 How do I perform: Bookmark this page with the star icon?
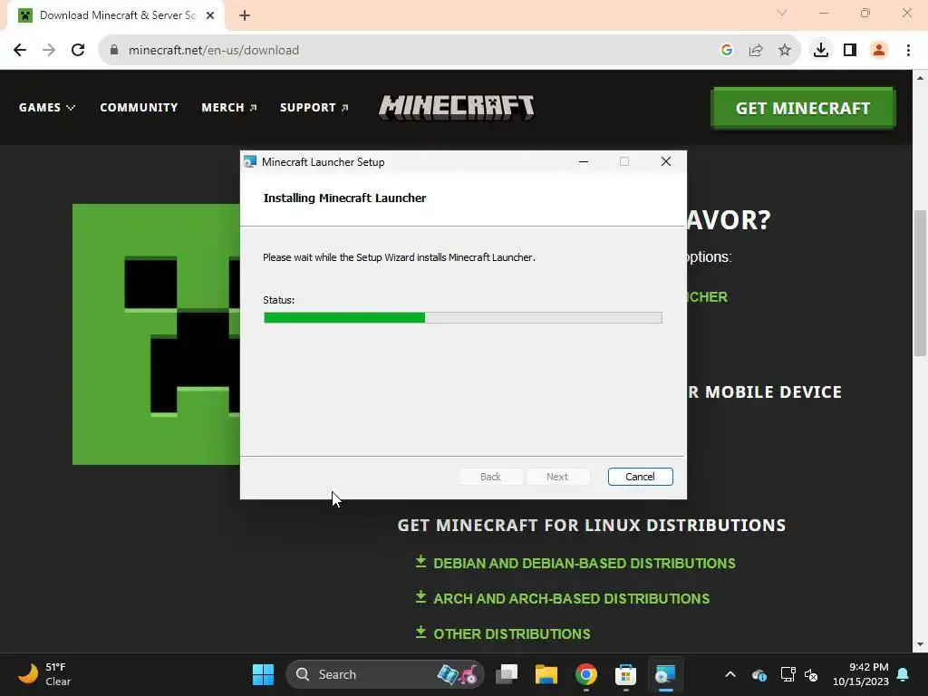pos(785,50)
